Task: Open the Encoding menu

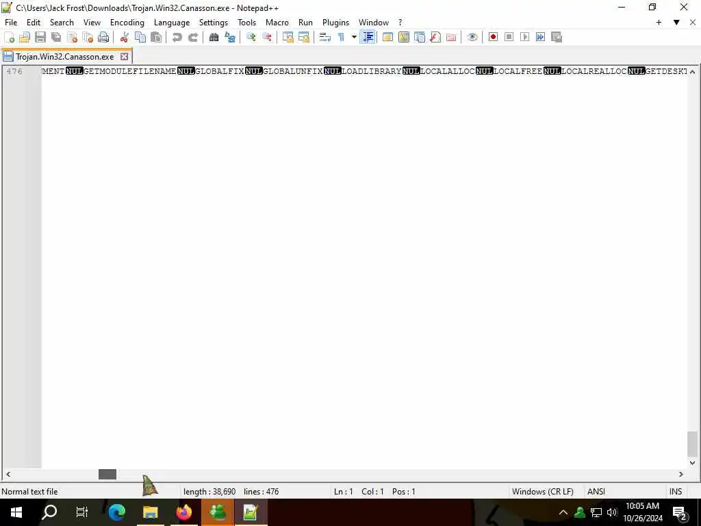Action: click(x=127, y=23)
